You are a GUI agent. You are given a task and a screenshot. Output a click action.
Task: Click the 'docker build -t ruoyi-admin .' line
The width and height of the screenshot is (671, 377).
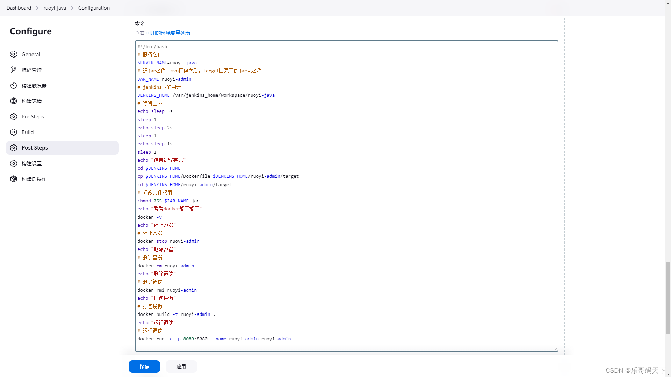pos(176,314)
